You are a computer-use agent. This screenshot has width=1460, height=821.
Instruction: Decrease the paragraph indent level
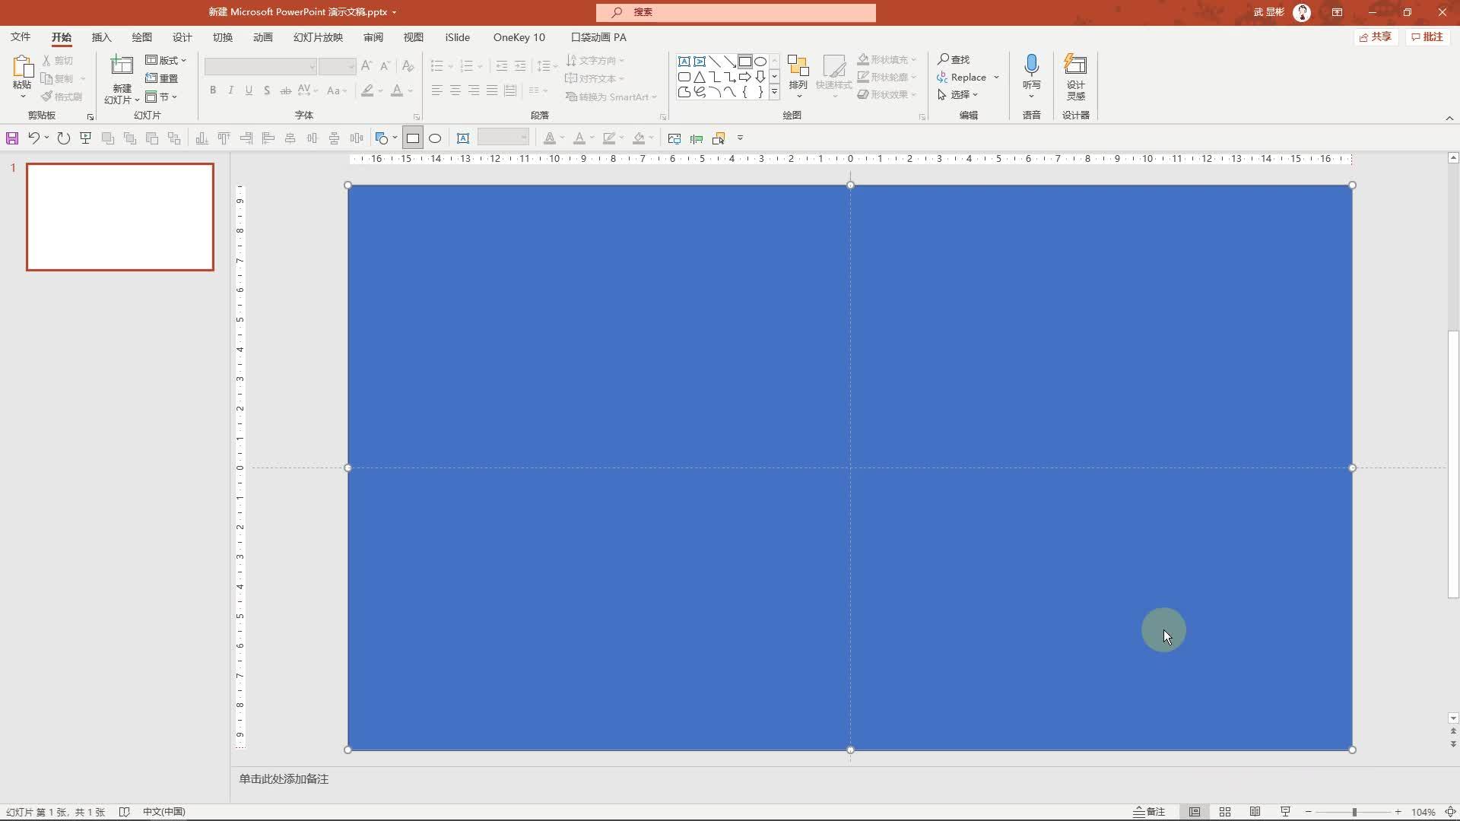click(x=502, y=66)
